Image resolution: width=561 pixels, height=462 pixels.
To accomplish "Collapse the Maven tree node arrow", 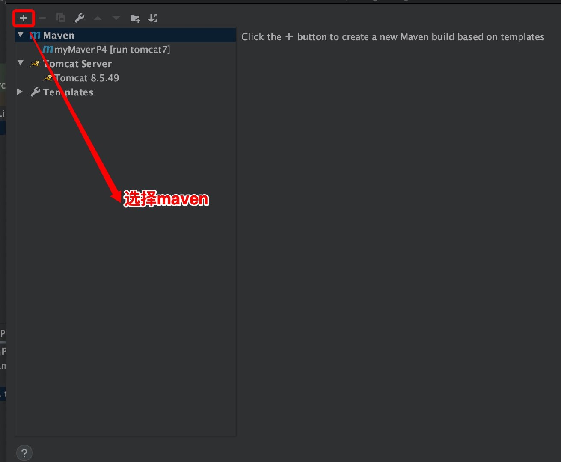I will point(21,34).
